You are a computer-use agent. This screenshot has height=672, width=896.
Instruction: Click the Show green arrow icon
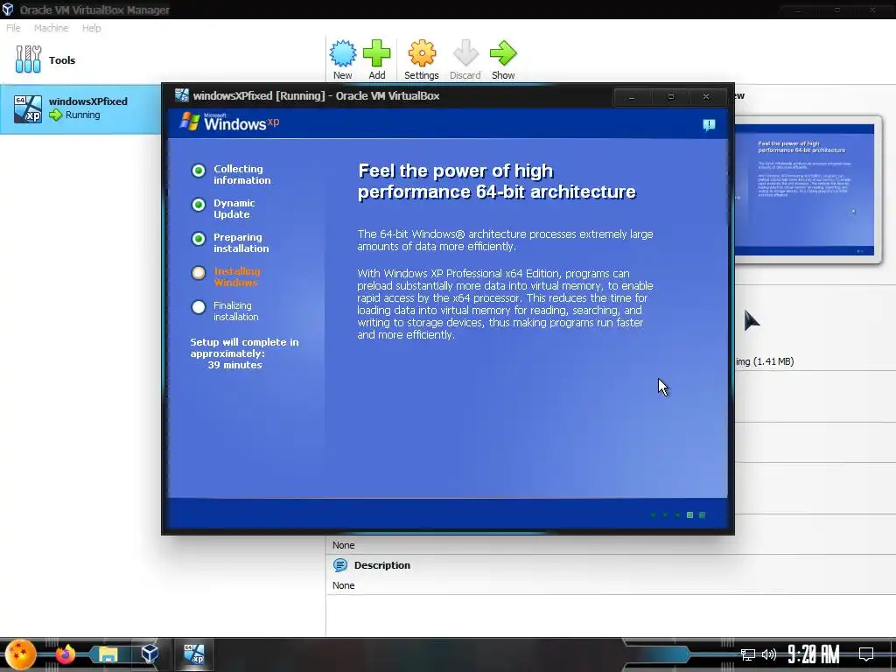[503, 53]
